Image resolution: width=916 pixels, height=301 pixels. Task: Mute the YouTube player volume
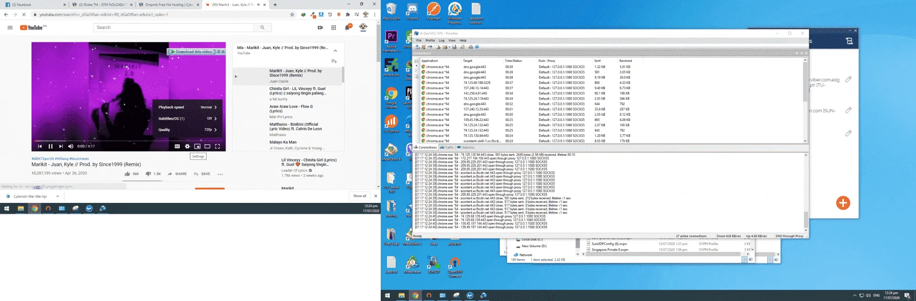(71, 146)
